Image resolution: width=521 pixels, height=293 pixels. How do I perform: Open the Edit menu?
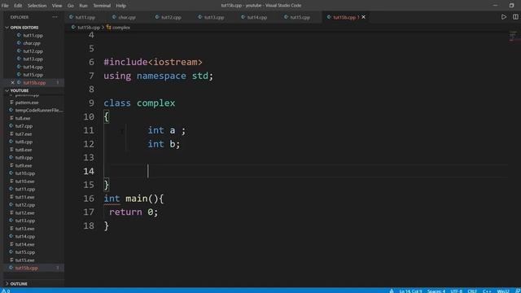[x=18, y=6]
